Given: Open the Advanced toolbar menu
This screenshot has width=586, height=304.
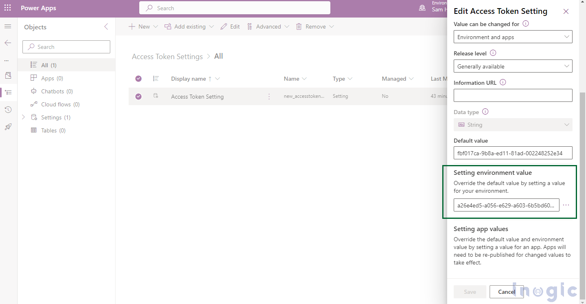Looking at the screenshot, I should (268, 26).
